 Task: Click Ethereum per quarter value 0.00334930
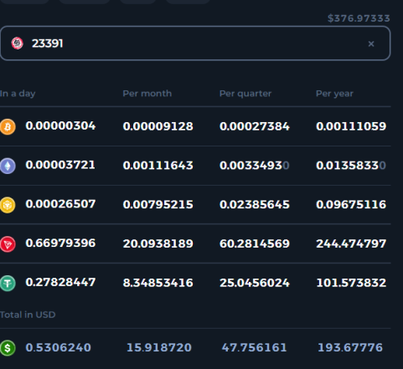(255, 166)
